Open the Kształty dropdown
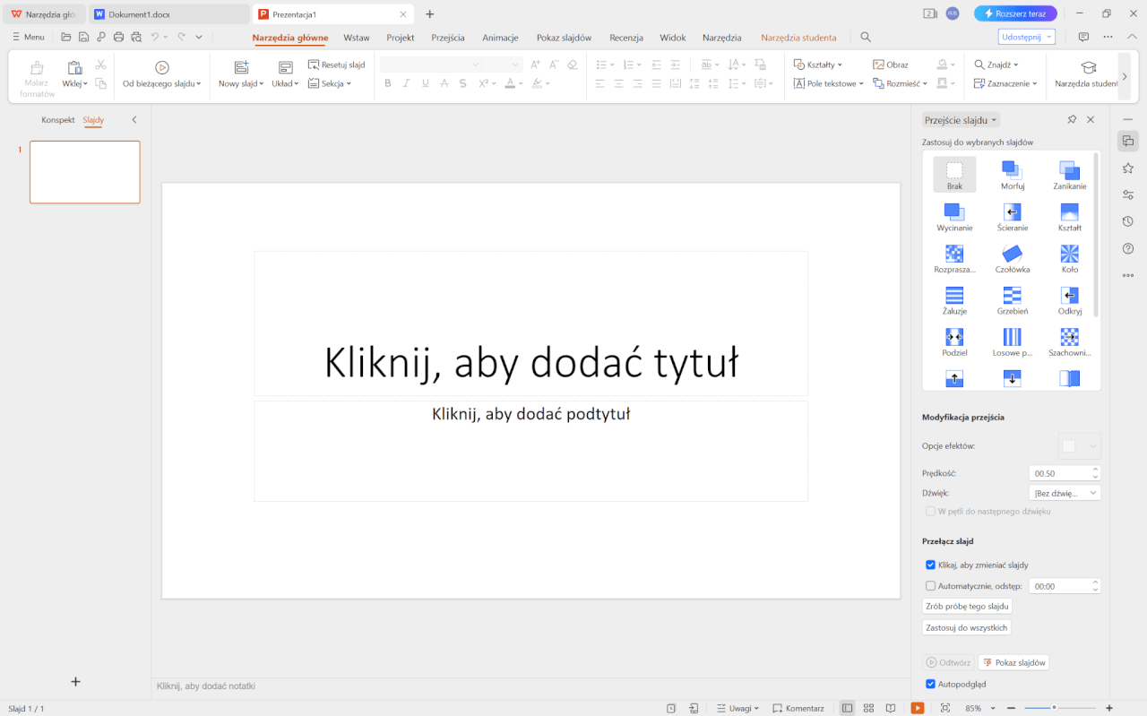 click(818, 65)
